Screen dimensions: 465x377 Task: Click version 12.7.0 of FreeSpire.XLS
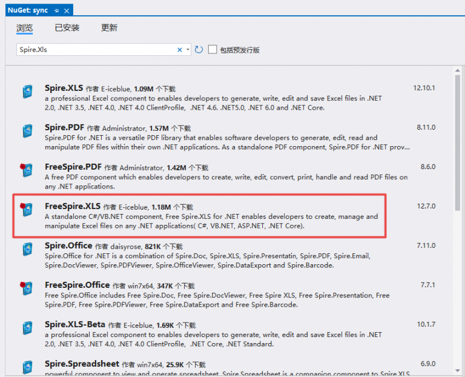coord(426,206)
